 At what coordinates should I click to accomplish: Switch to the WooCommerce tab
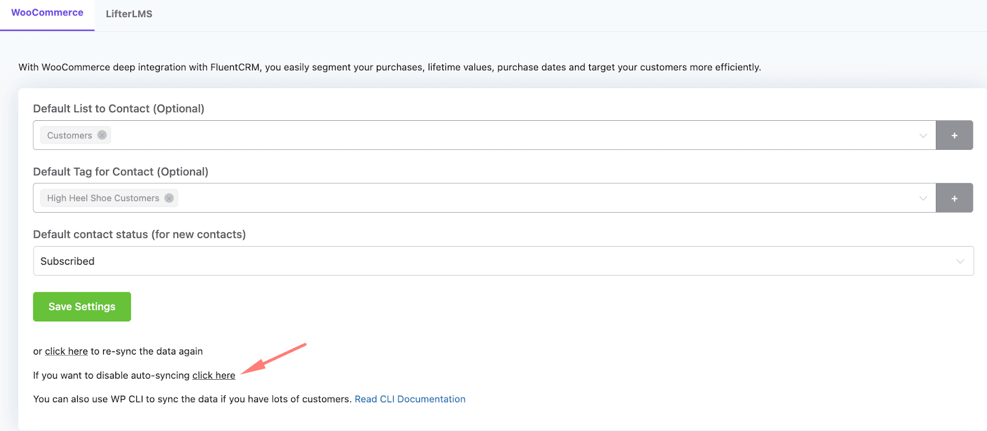47,13
